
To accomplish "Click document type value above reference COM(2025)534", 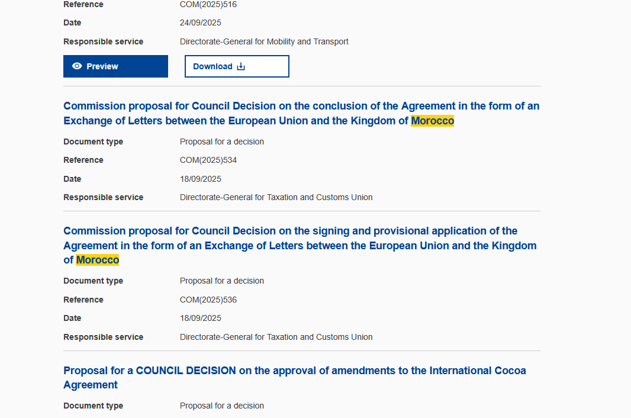I will (222, 142).
